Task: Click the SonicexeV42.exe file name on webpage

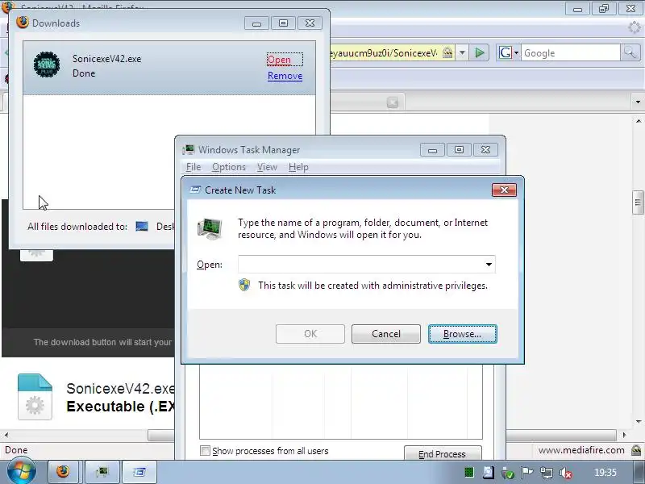Action: pyautogui.click(x=120, y=388)
